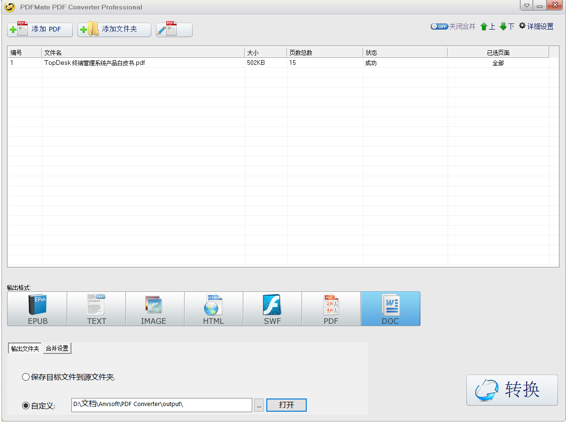Screen dimensions: 566x422
Task: Click the 大小 column header
Action: click(266, 52)
